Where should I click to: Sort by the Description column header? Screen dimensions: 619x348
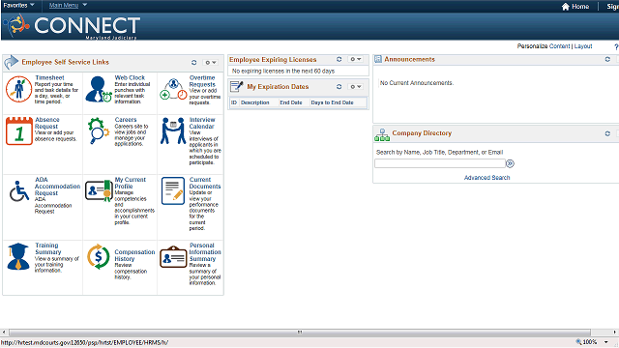[x=255, y=102]
